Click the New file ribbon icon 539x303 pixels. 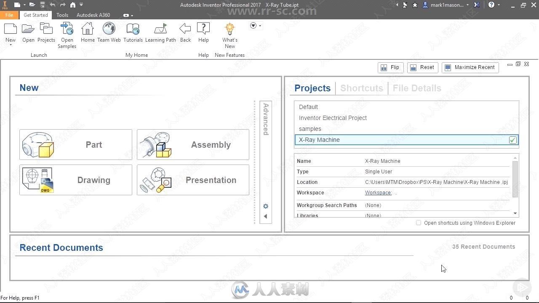[x=11, y=29]
